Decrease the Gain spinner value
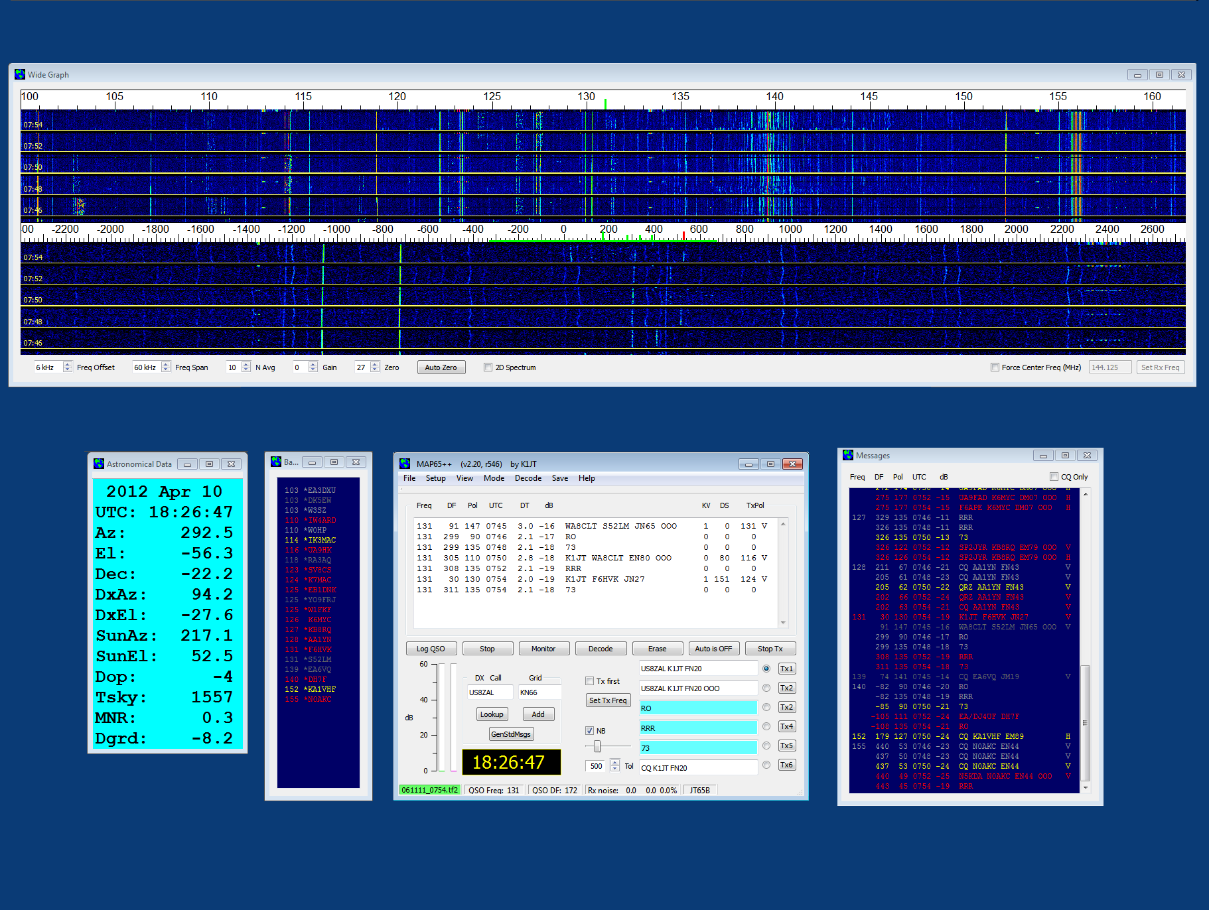Screen dimensions: 1209x910 (x=313, y=370)
